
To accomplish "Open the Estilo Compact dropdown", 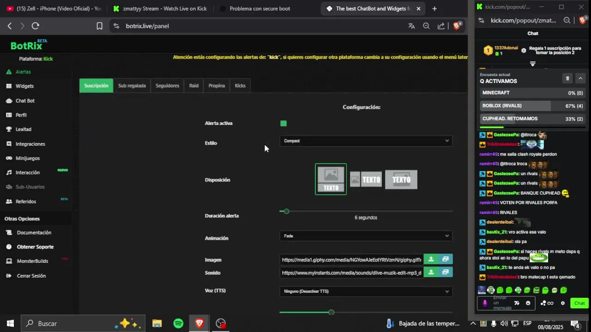I will click(366, 141).
